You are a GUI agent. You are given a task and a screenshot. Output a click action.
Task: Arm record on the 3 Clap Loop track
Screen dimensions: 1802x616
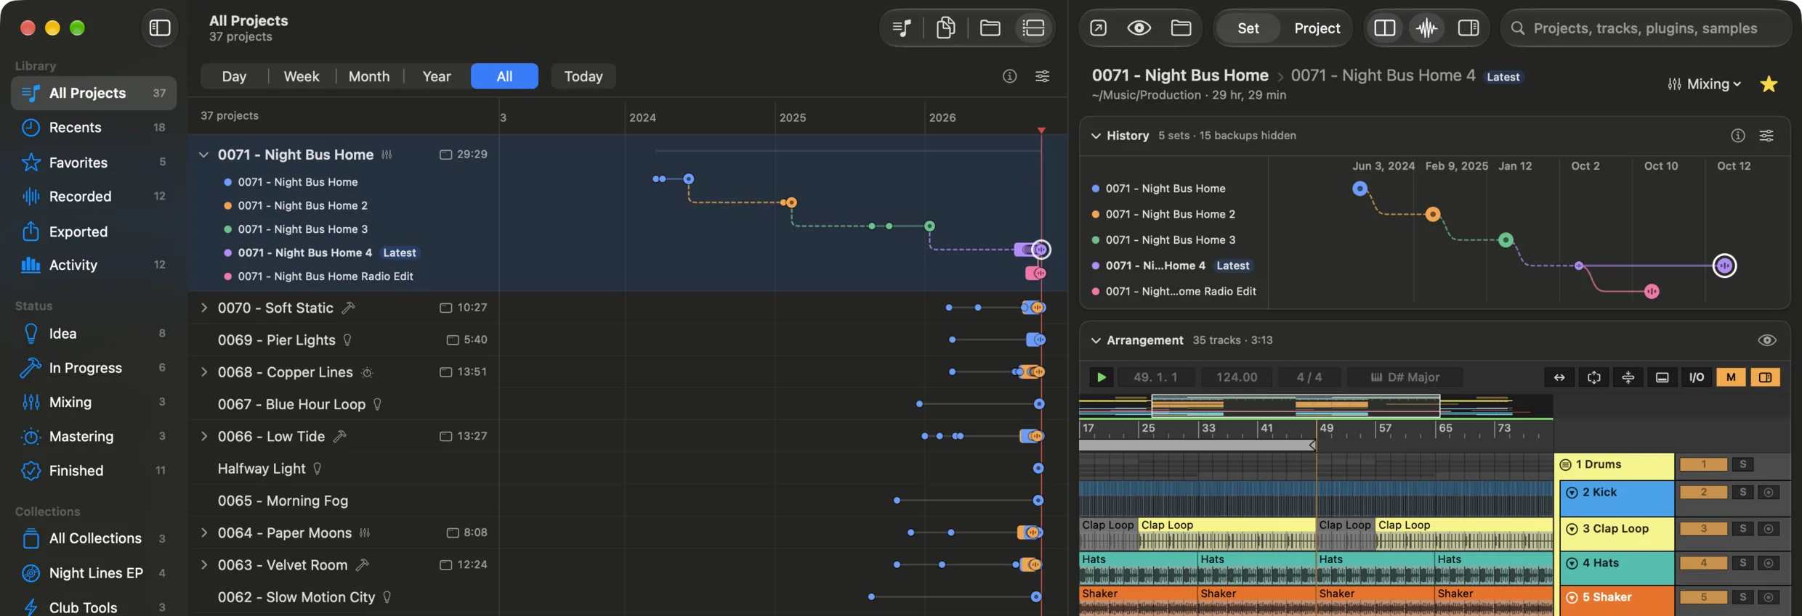pos(1769,529)
